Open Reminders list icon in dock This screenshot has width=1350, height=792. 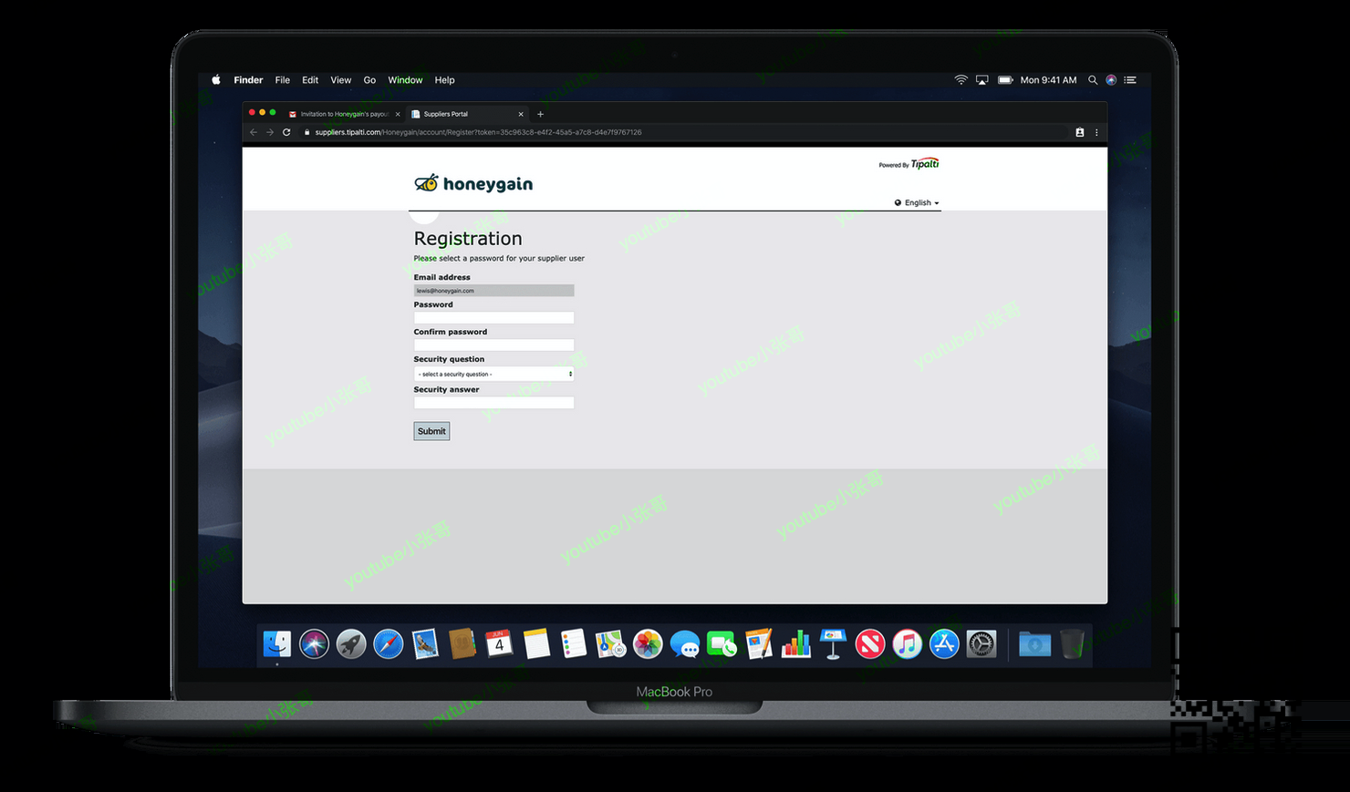tap(573, 643)
